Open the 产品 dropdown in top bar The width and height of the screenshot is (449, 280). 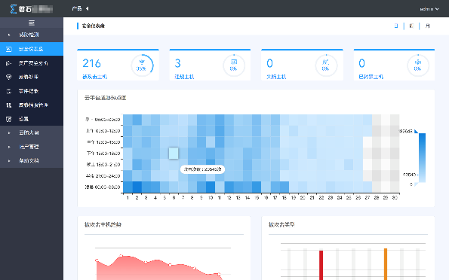[x=80, y=8]
